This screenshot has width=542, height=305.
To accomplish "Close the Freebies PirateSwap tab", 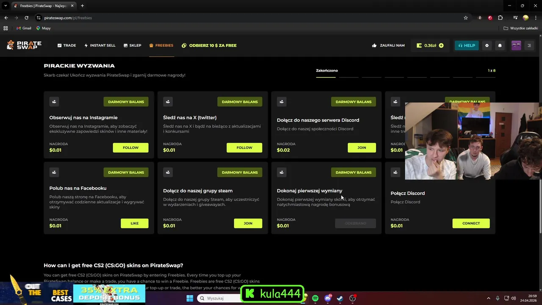I will tap(73, 6).
